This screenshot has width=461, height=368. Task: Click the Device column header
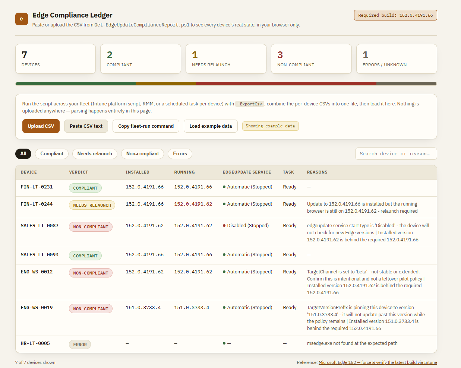tap(29, 172)
